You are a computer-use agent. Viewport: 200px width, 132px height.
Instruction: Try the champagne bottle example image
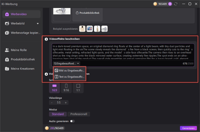97,29
